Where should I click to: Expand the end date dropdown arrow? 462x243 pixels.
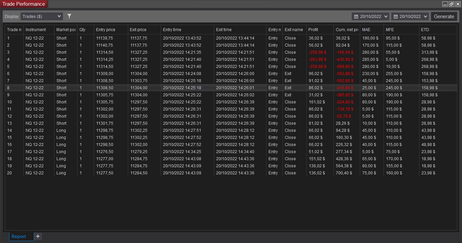[425, 16]
